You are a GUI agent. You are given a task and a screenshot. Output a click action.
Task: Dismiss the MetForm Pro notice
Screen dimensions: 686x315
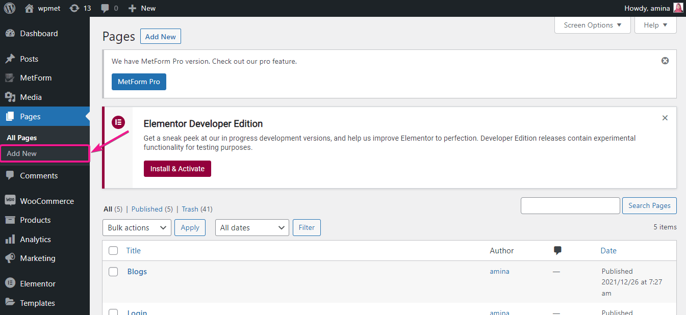pyautogui.click(x=665, y=61)
